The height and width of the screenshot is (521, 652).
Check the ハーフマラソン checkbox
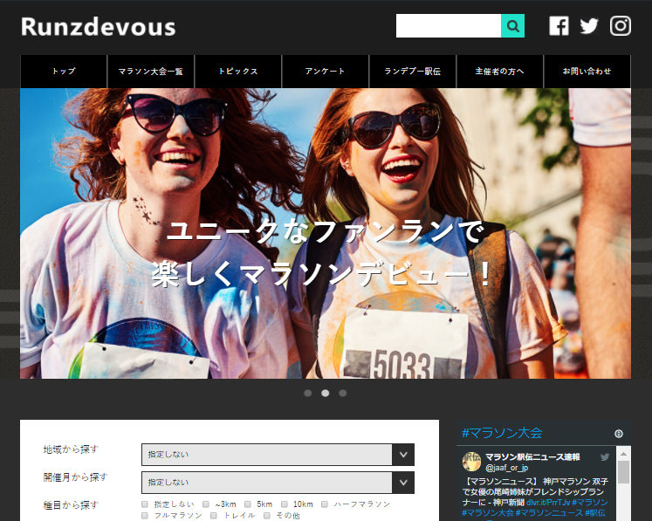click(325, 504)
